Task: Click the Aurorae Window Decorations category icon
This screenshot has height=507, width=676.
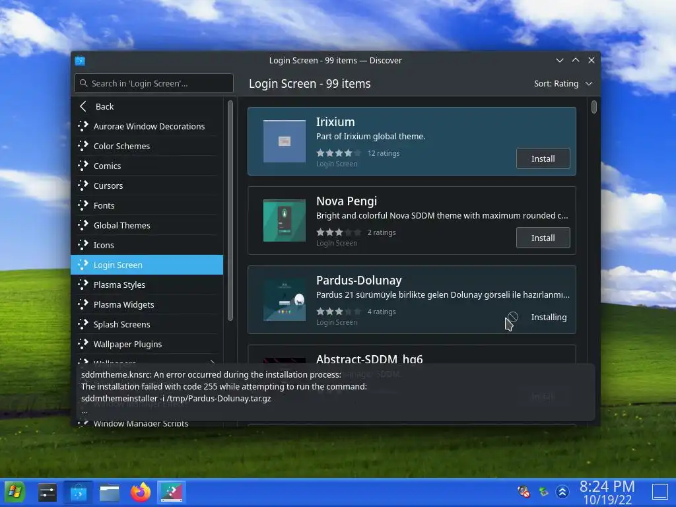Action: tap(83, 126)
